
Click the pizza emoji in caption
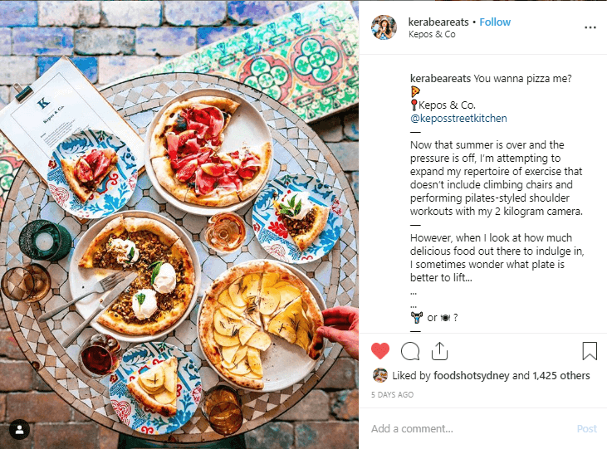[415, 92]
